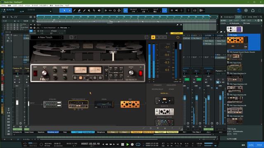Select the Bend tool
The image size is (264, 148).
pyautogui.click(x=94, y=10)
